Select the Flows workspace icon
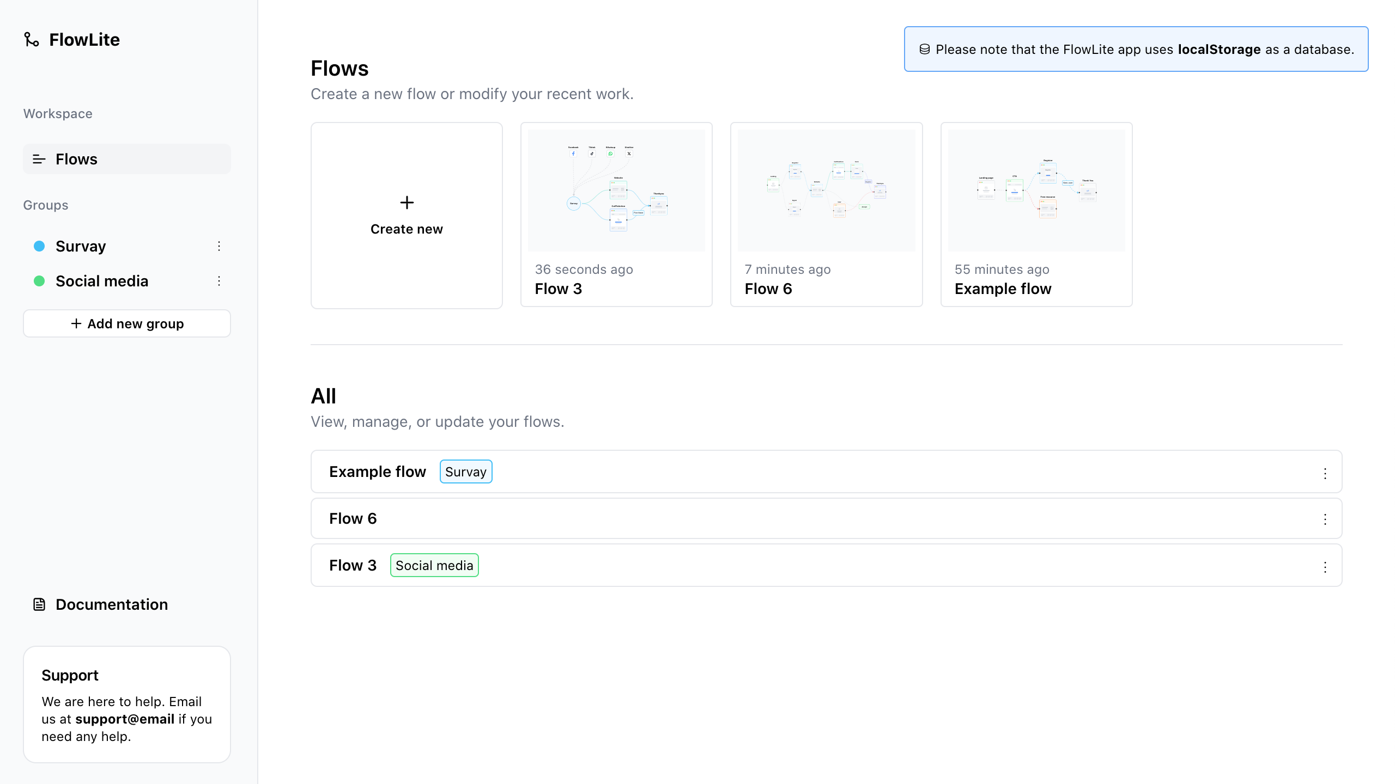The image size is (1395, 784). (39, 159)
